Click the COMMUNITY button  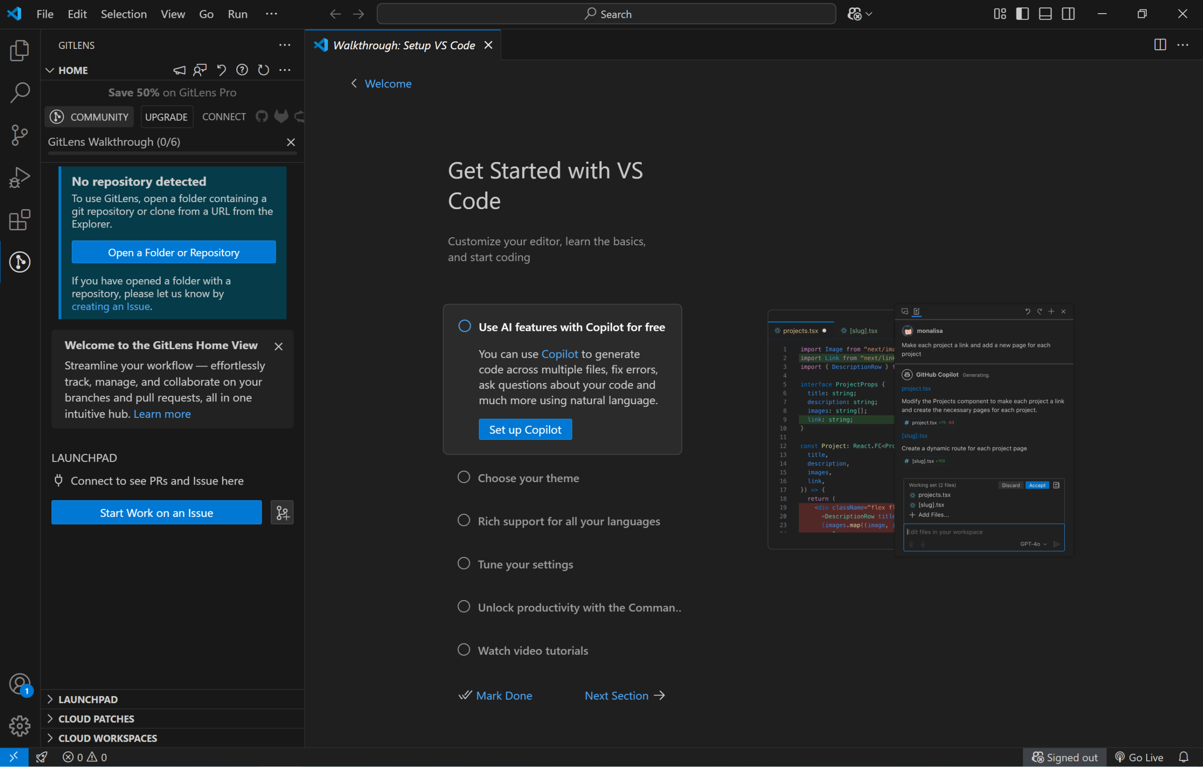click(x=89, y=117)
